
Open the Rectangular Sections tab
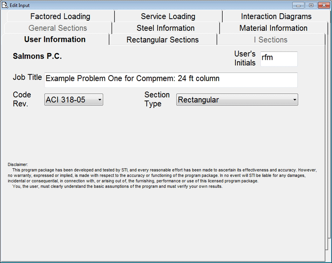point(162,40)
